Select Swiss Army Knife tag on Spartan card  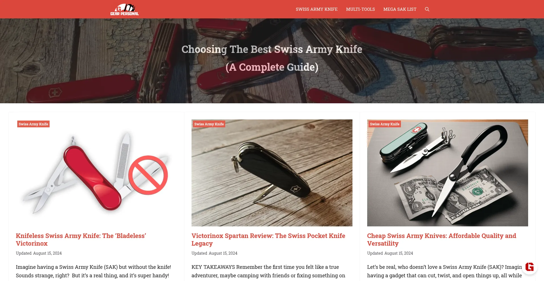[209, 124]
